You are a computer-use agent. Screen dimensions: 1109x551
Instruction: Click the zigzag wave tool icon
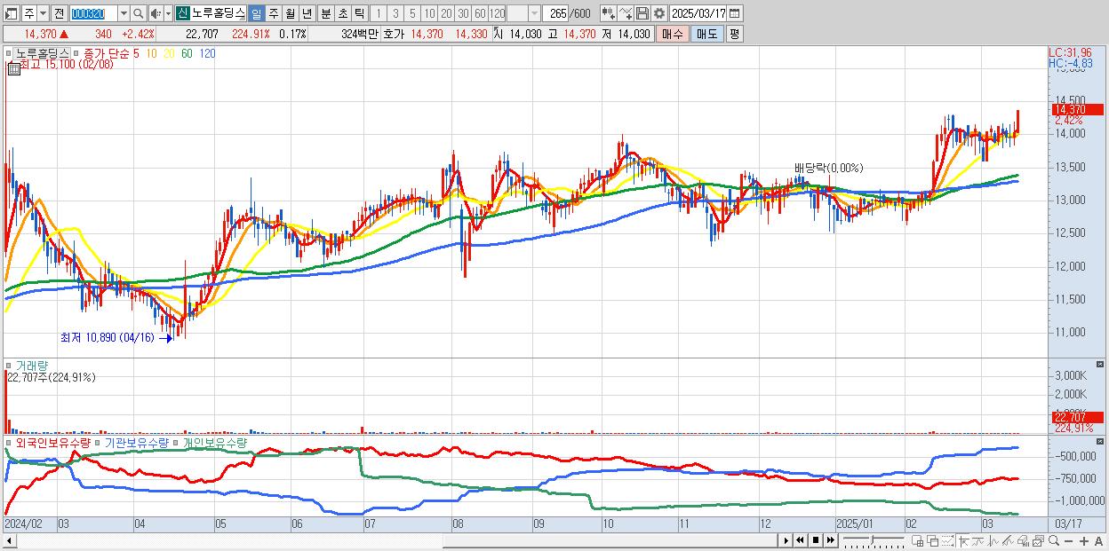coord(994,541)
